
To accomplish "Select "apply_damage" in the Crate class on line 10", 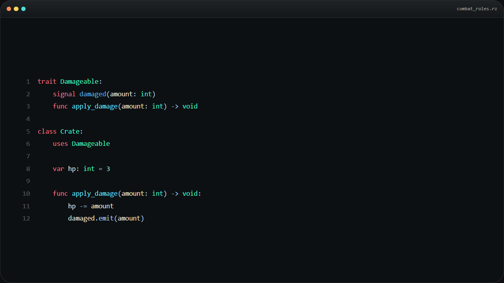I will tap(95, 193).
